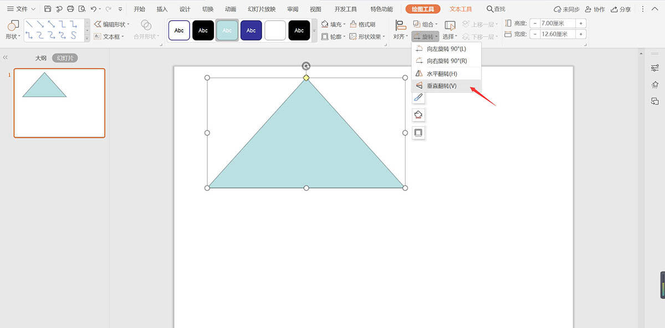Viewport: 665px width, 328px height.
Task: Expand the shape styles gallery
Action: (x=315, y=30)
